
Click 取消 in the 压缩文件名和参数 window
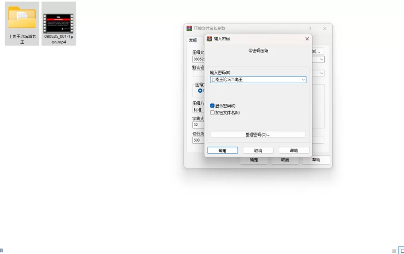285,160
